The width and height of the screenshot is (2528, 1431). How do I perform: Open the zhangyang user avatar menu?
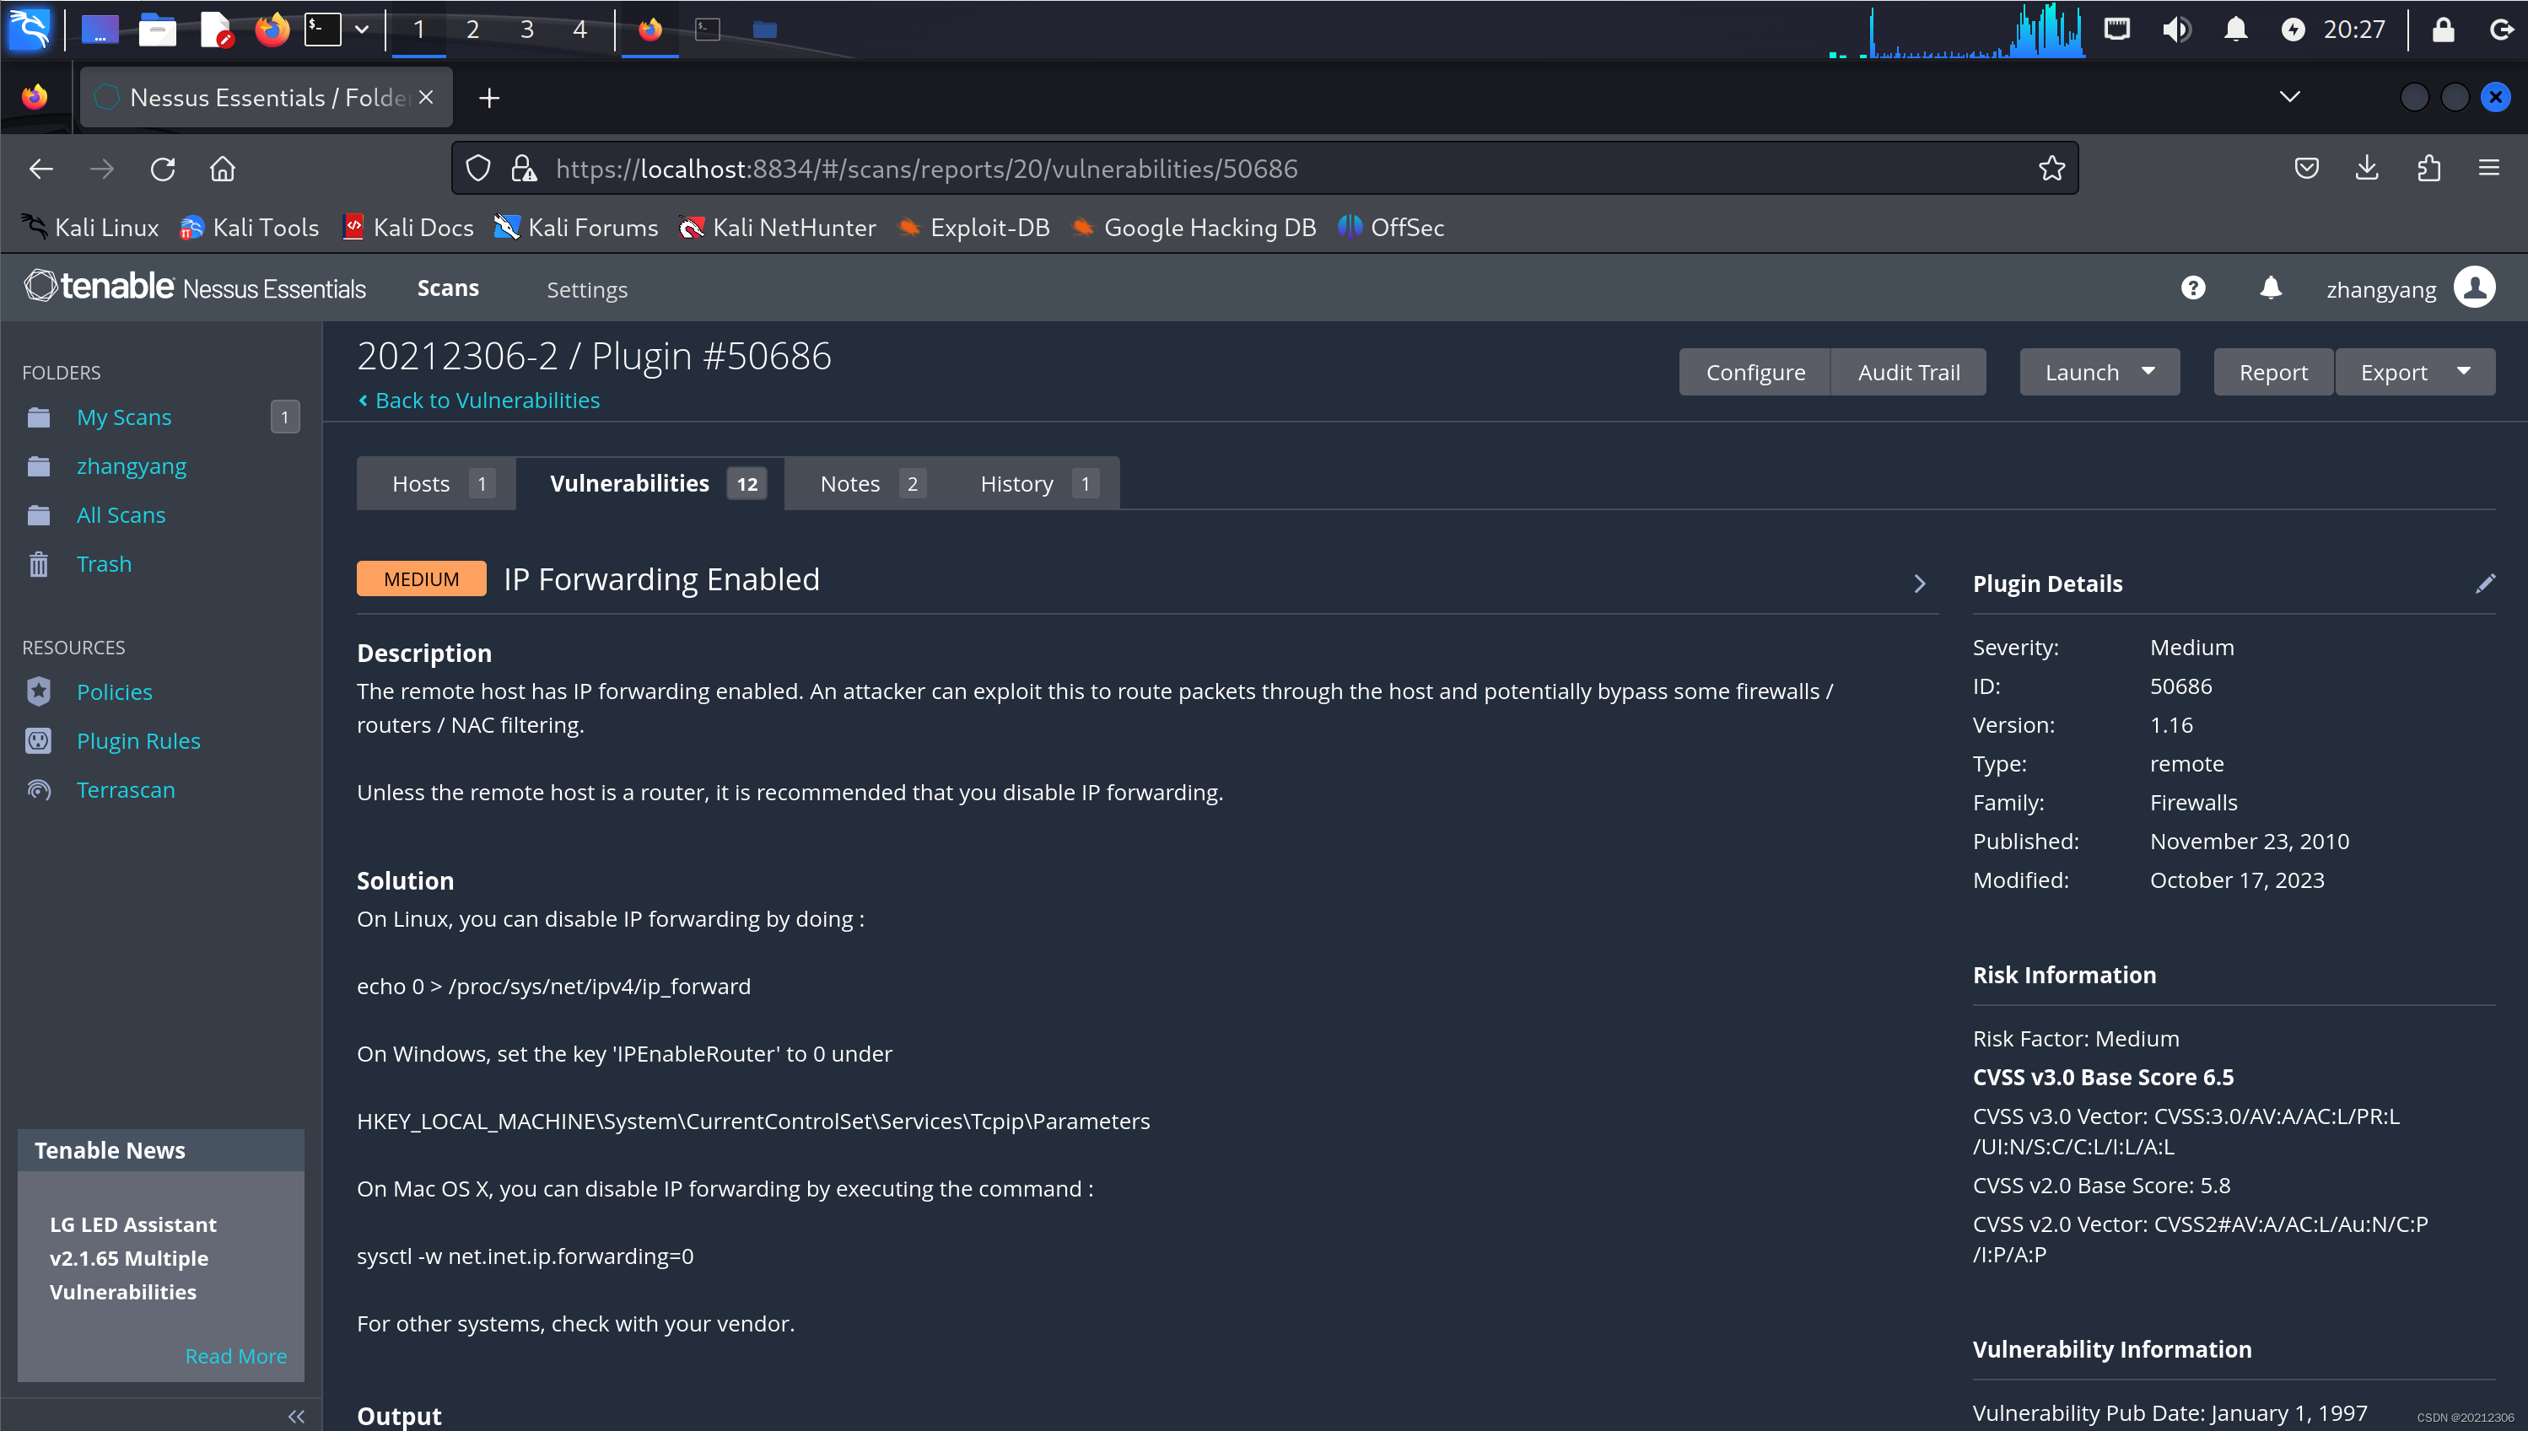2473,288
